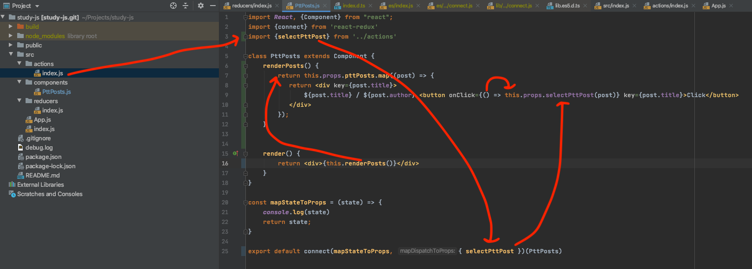Click the override gutter icon on line 15
The height and width of the screenshot is (269, 752).
[235, 153]
